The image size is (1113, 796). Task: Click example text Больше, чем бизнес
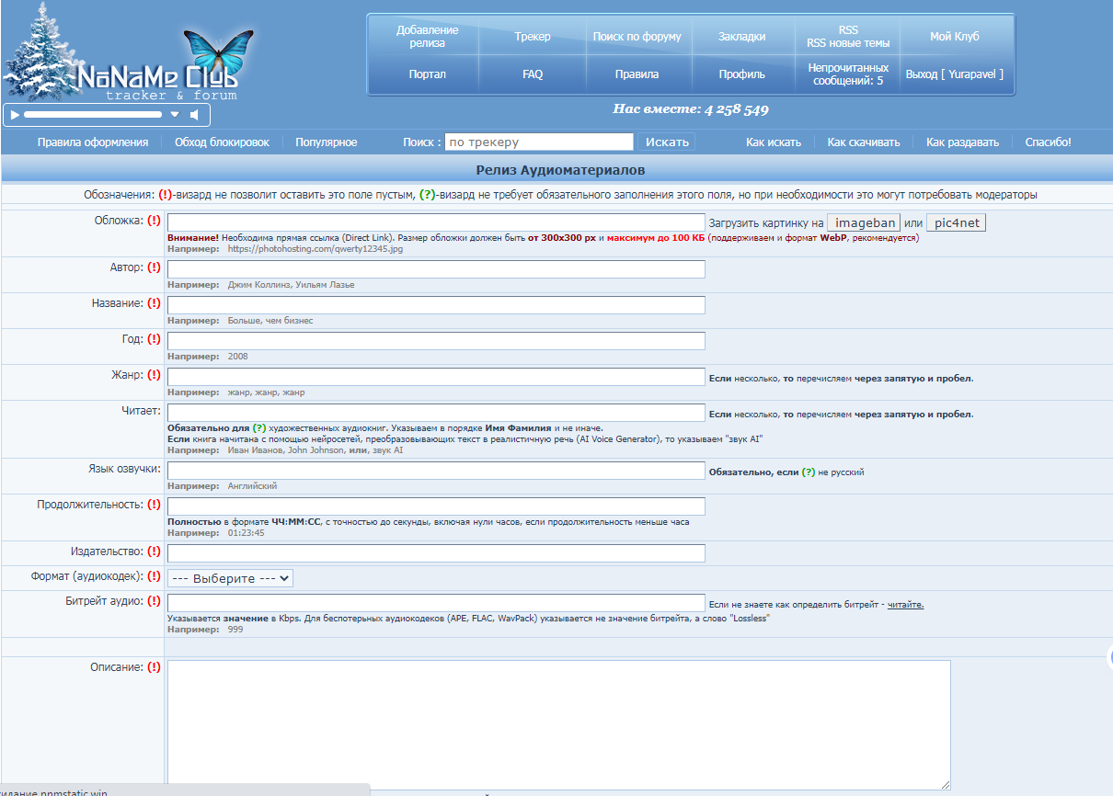270,321
